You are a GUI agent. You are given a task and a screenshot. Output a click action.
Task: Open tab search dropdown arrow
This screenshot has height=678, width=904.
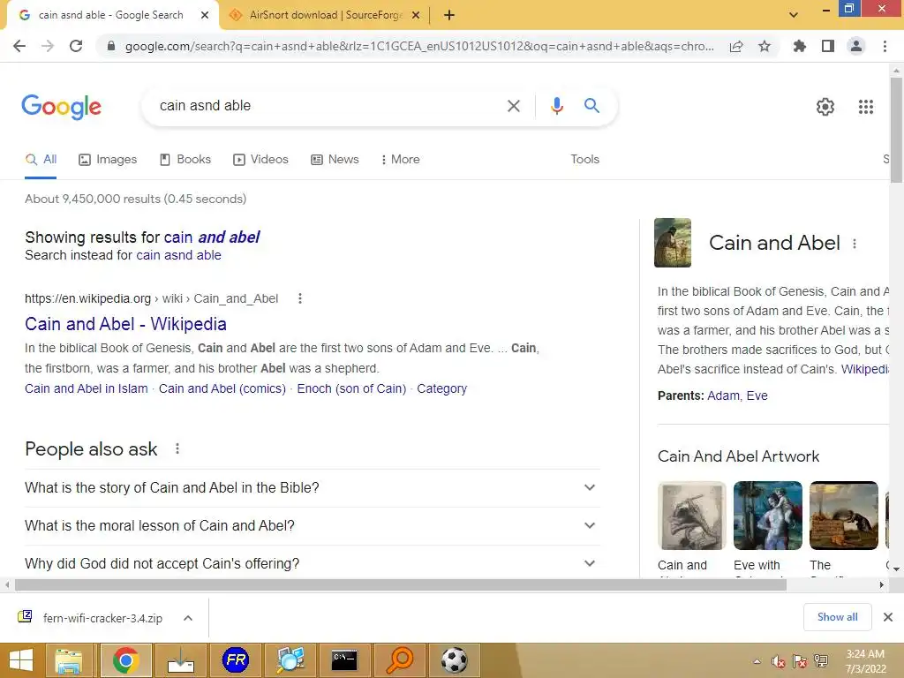click(794, 16)
